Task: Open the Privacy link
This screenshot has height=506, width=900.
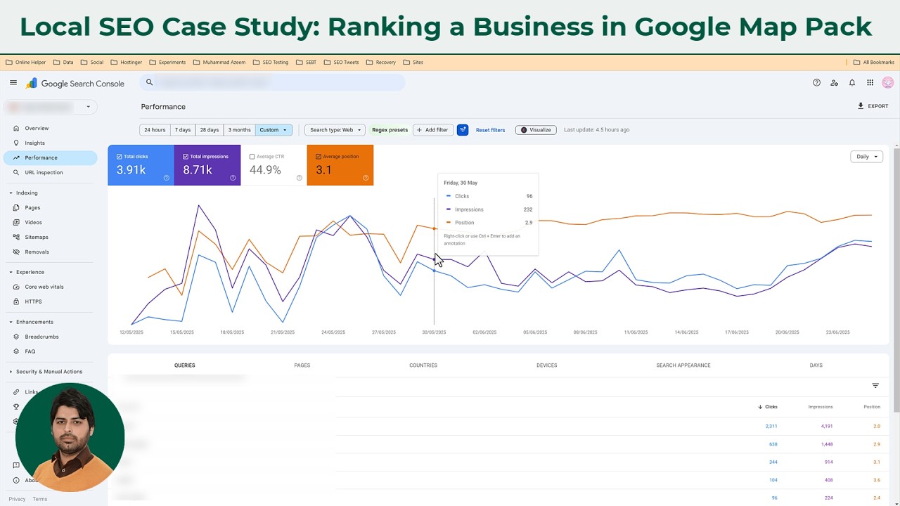Action: click(x=17, y=499)
